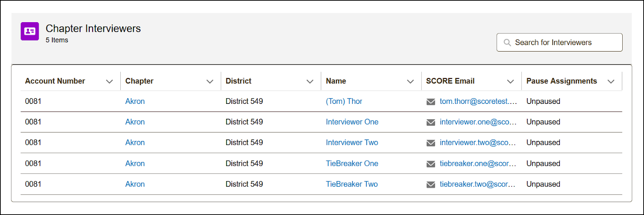Open Akron chapter link in first row
644x215 pixels.
135,101
